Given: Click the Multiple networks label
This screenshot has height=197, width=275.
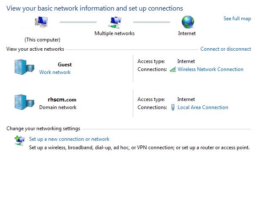Looking at the screenshot, I should point(115,33).
